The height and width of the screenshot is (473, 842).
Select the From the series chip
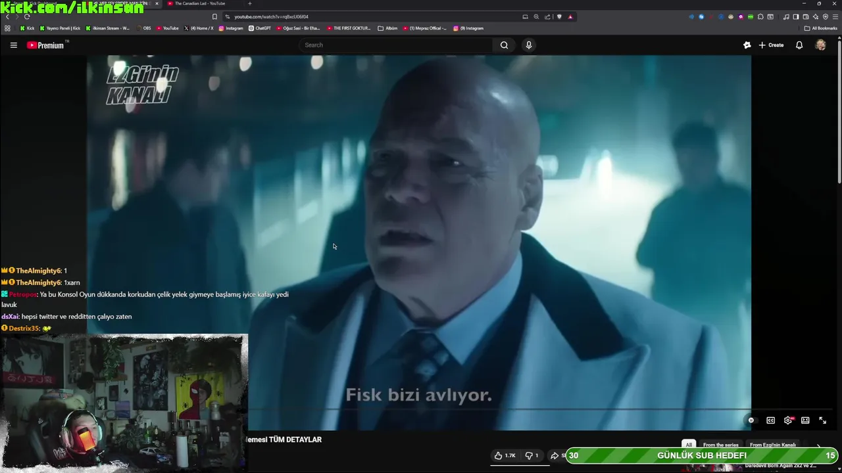pyautogui.click(x=720, y=445)
